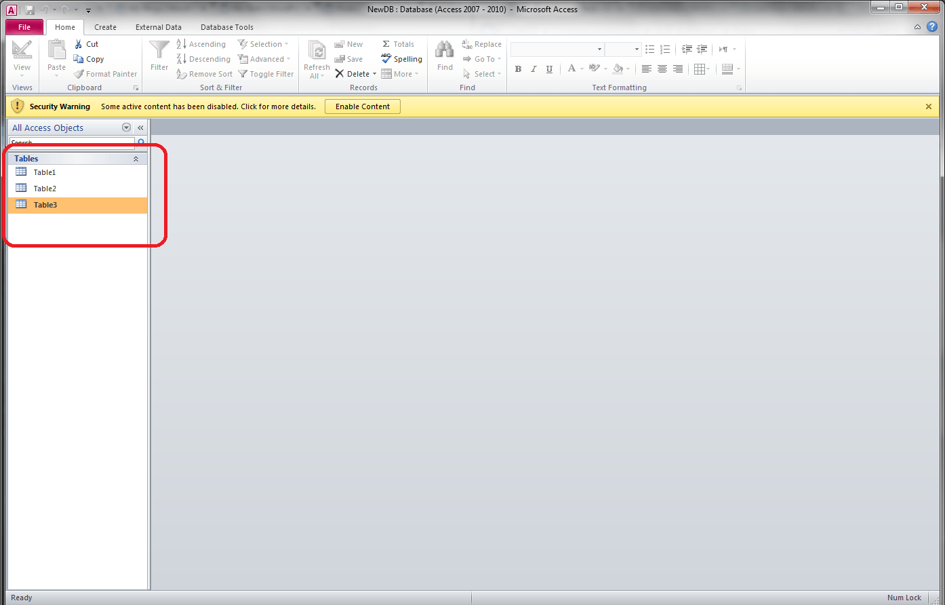Open the All Access Objects dropdown
Image resolution: width=945 pixels, height=605 pixels.
[126, 127]
